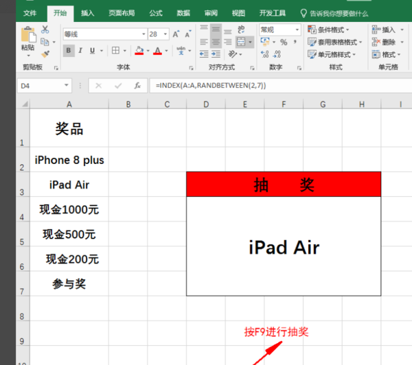The width and height of the screenshot is (412, 365).
Task: Select the cell containing 现金1000元
Action: [x=69, y=209]
